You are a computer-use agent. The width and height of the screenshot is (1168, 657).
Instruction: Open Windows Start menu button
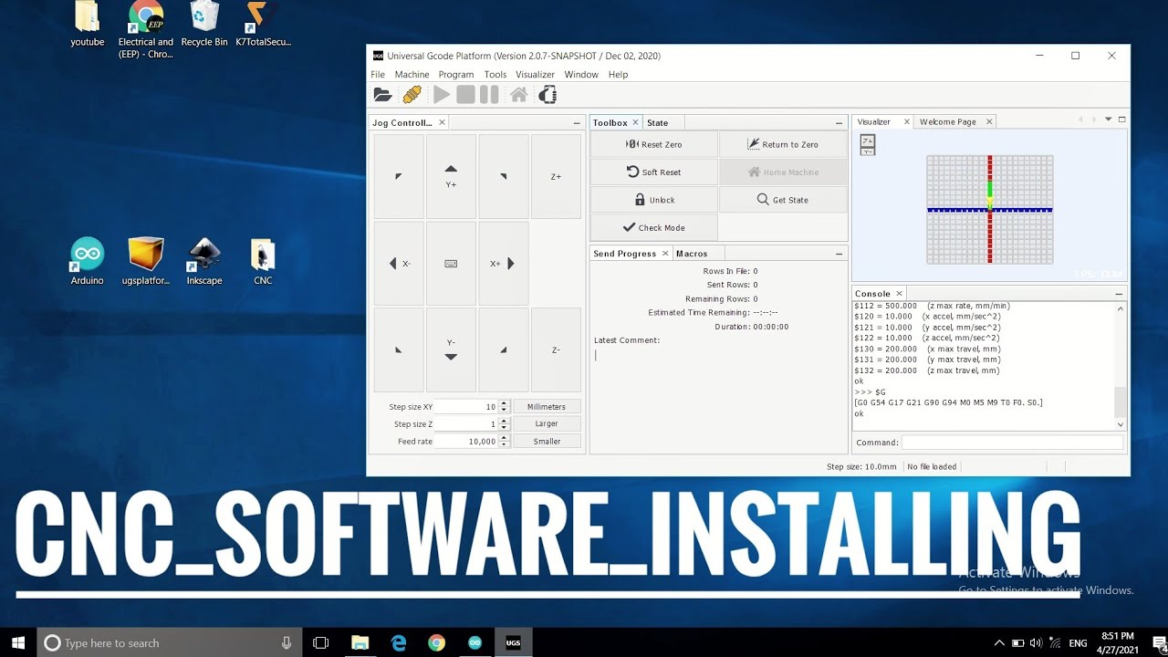pos(18,642)
